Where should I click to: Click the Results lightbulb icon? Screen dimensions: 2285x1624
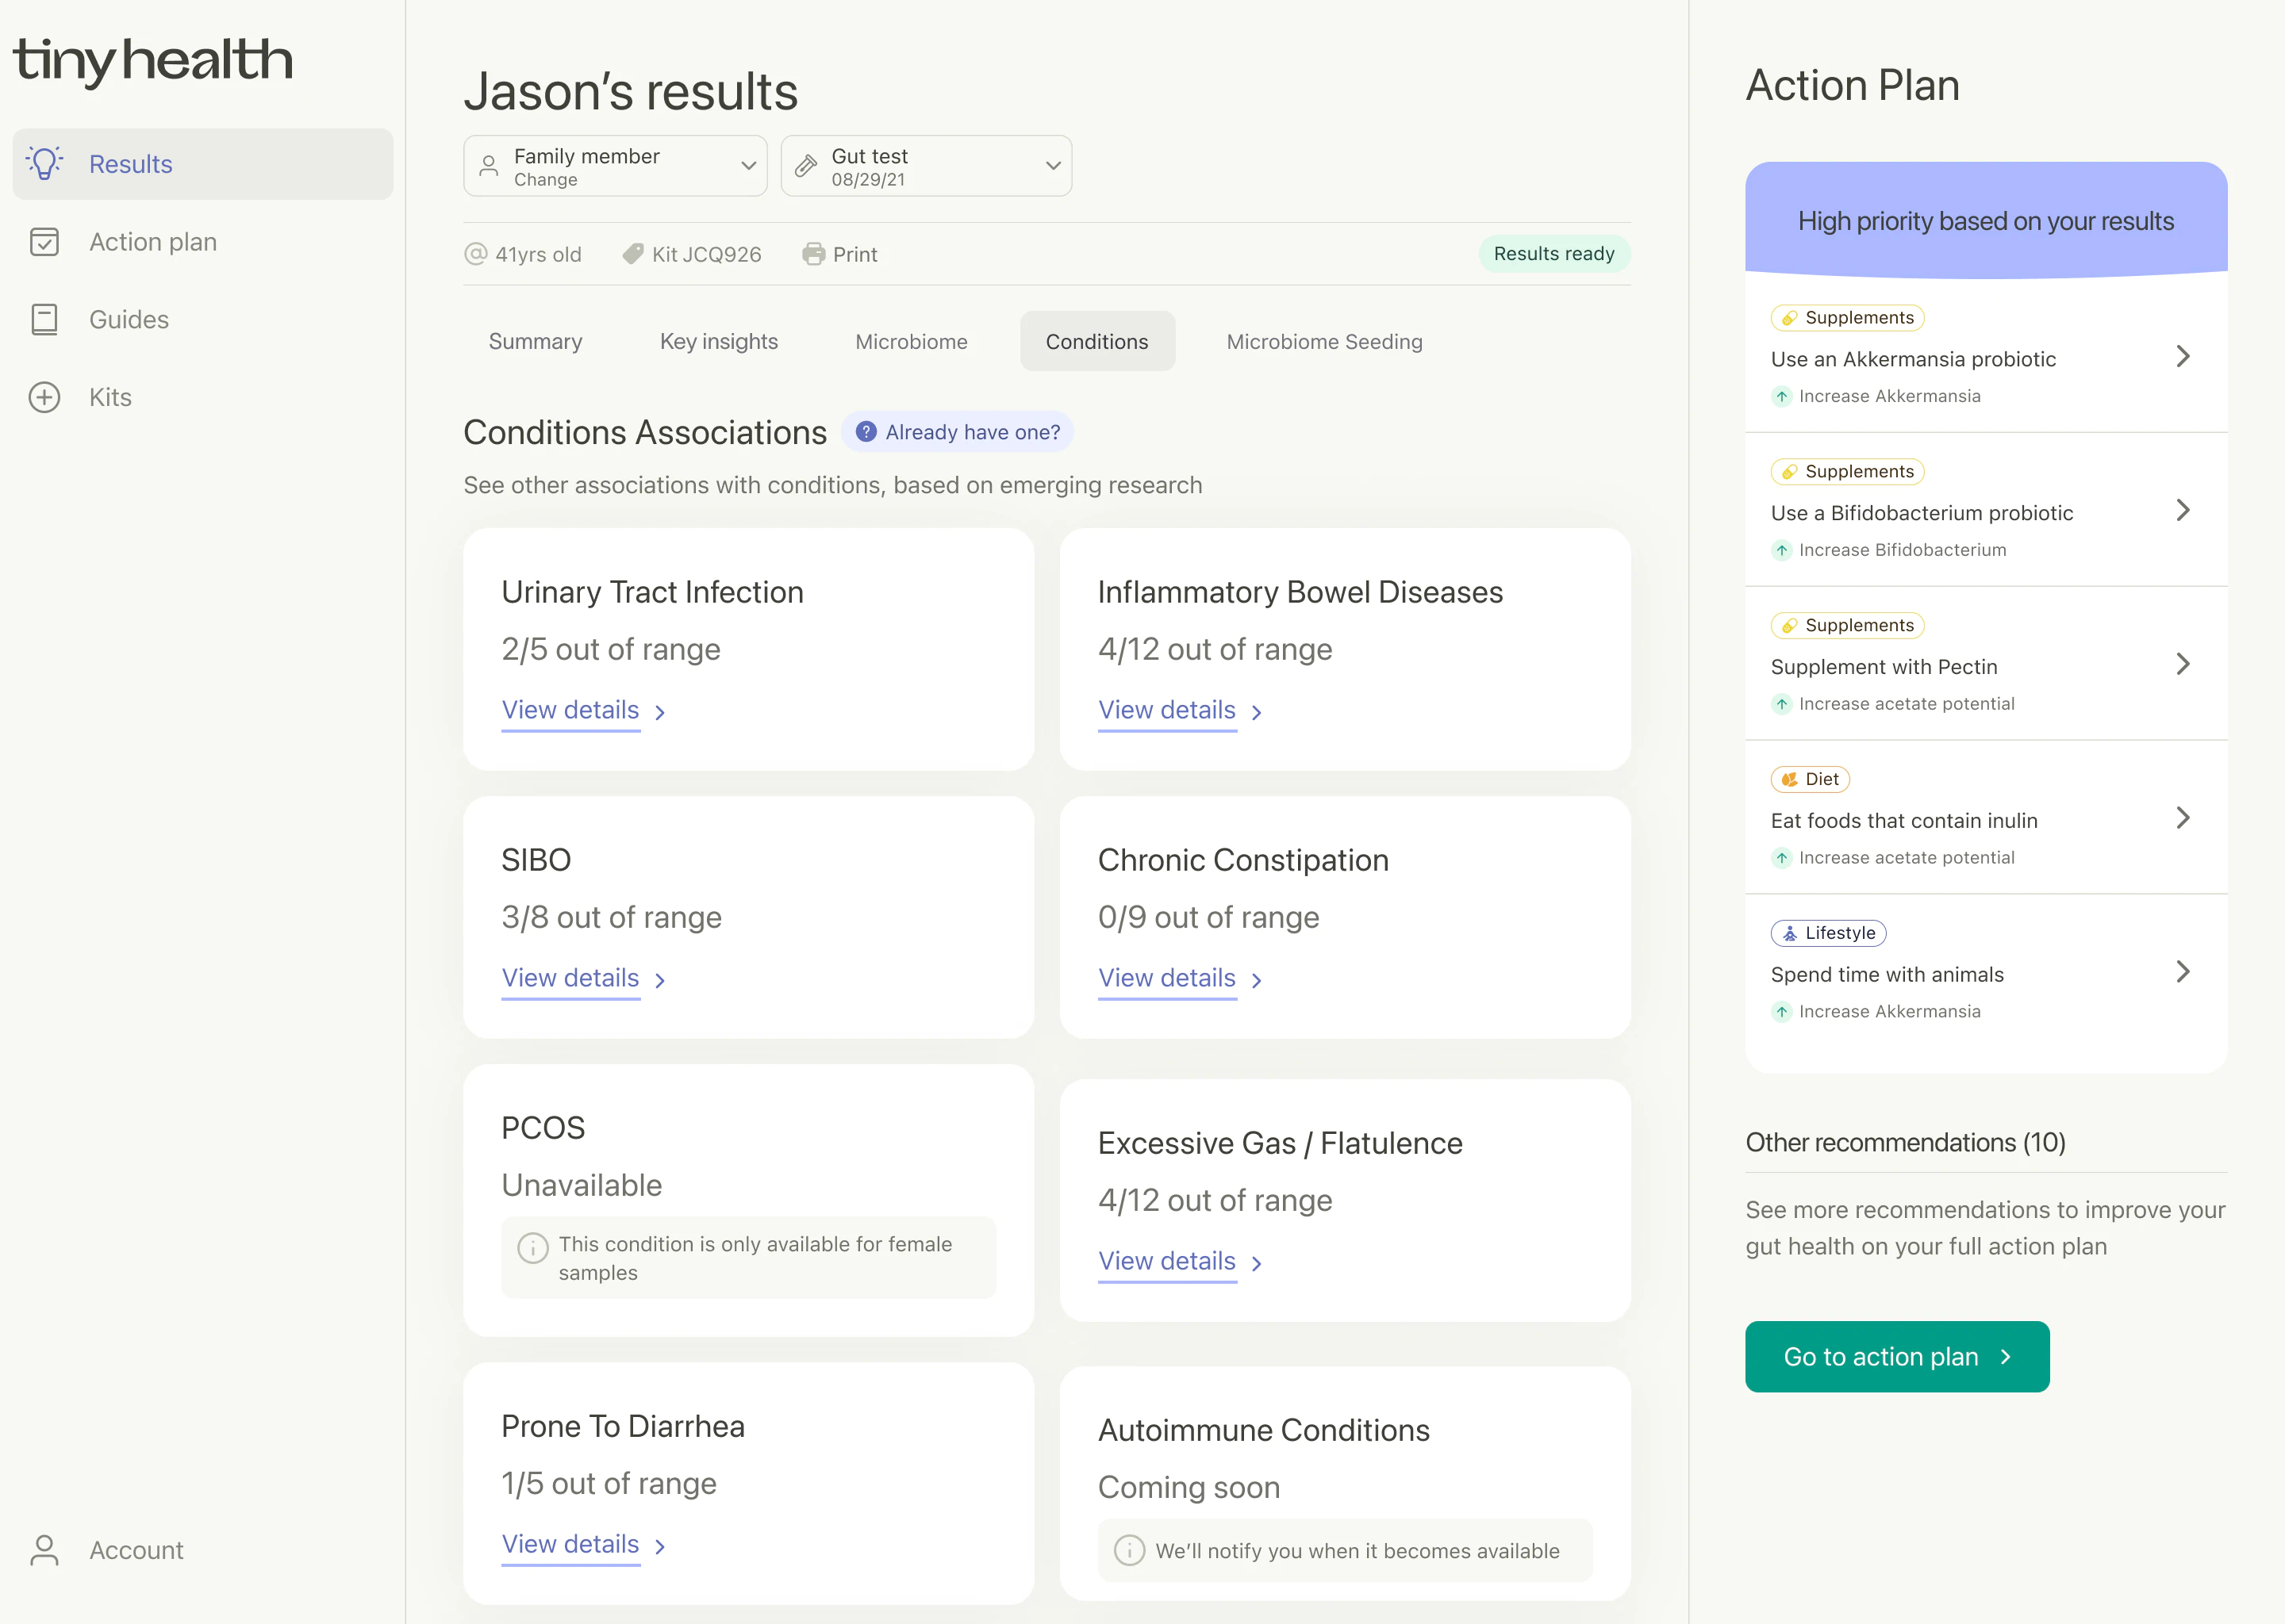click(x=45, y=163)
